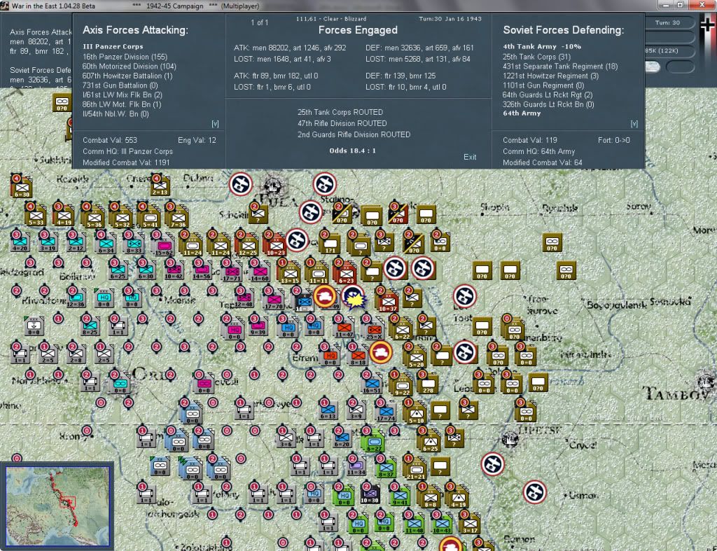Click the Soviet counter labeled 3=17
Viewport: 717px width, 551px height.
pyautogui.click(x=470, y=524)
